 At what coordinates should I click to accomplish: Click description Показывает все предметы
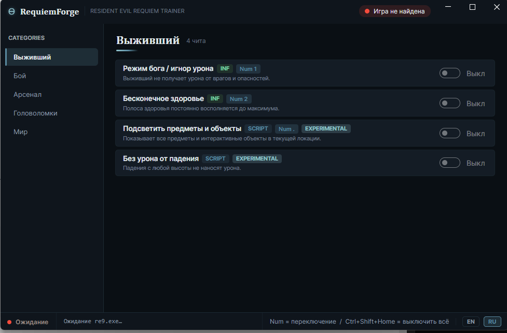click(222, 138)
